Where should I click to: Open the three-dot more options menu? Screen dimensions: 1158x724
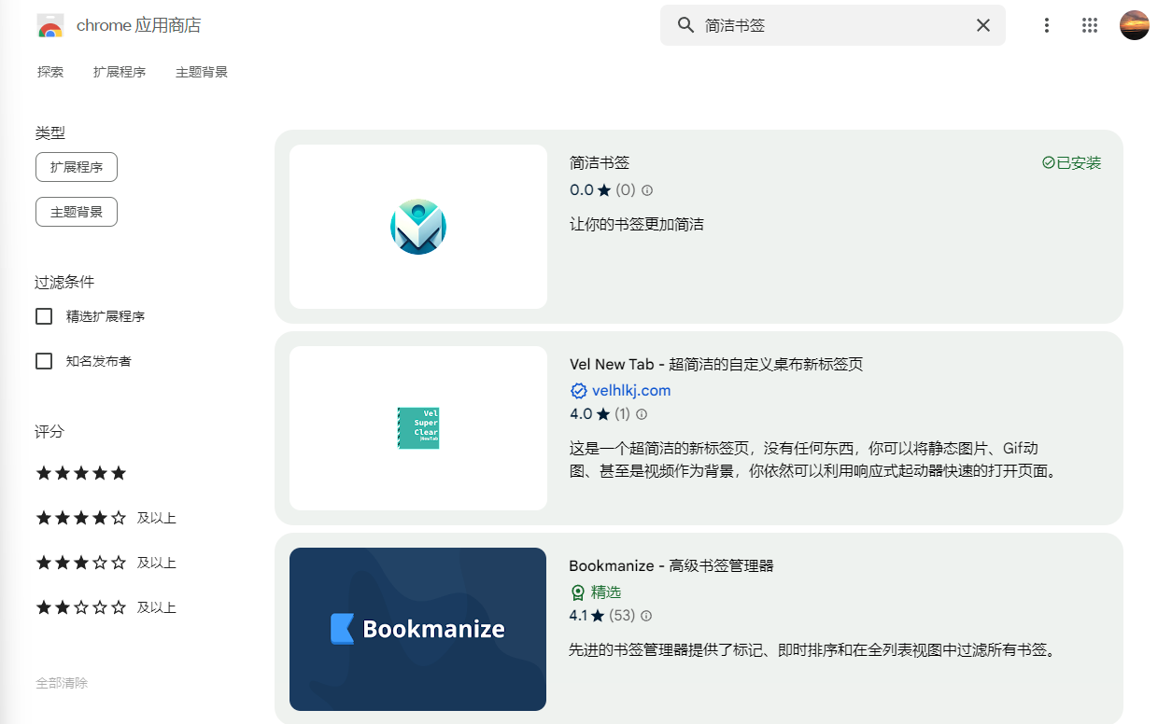point(1047,25)
